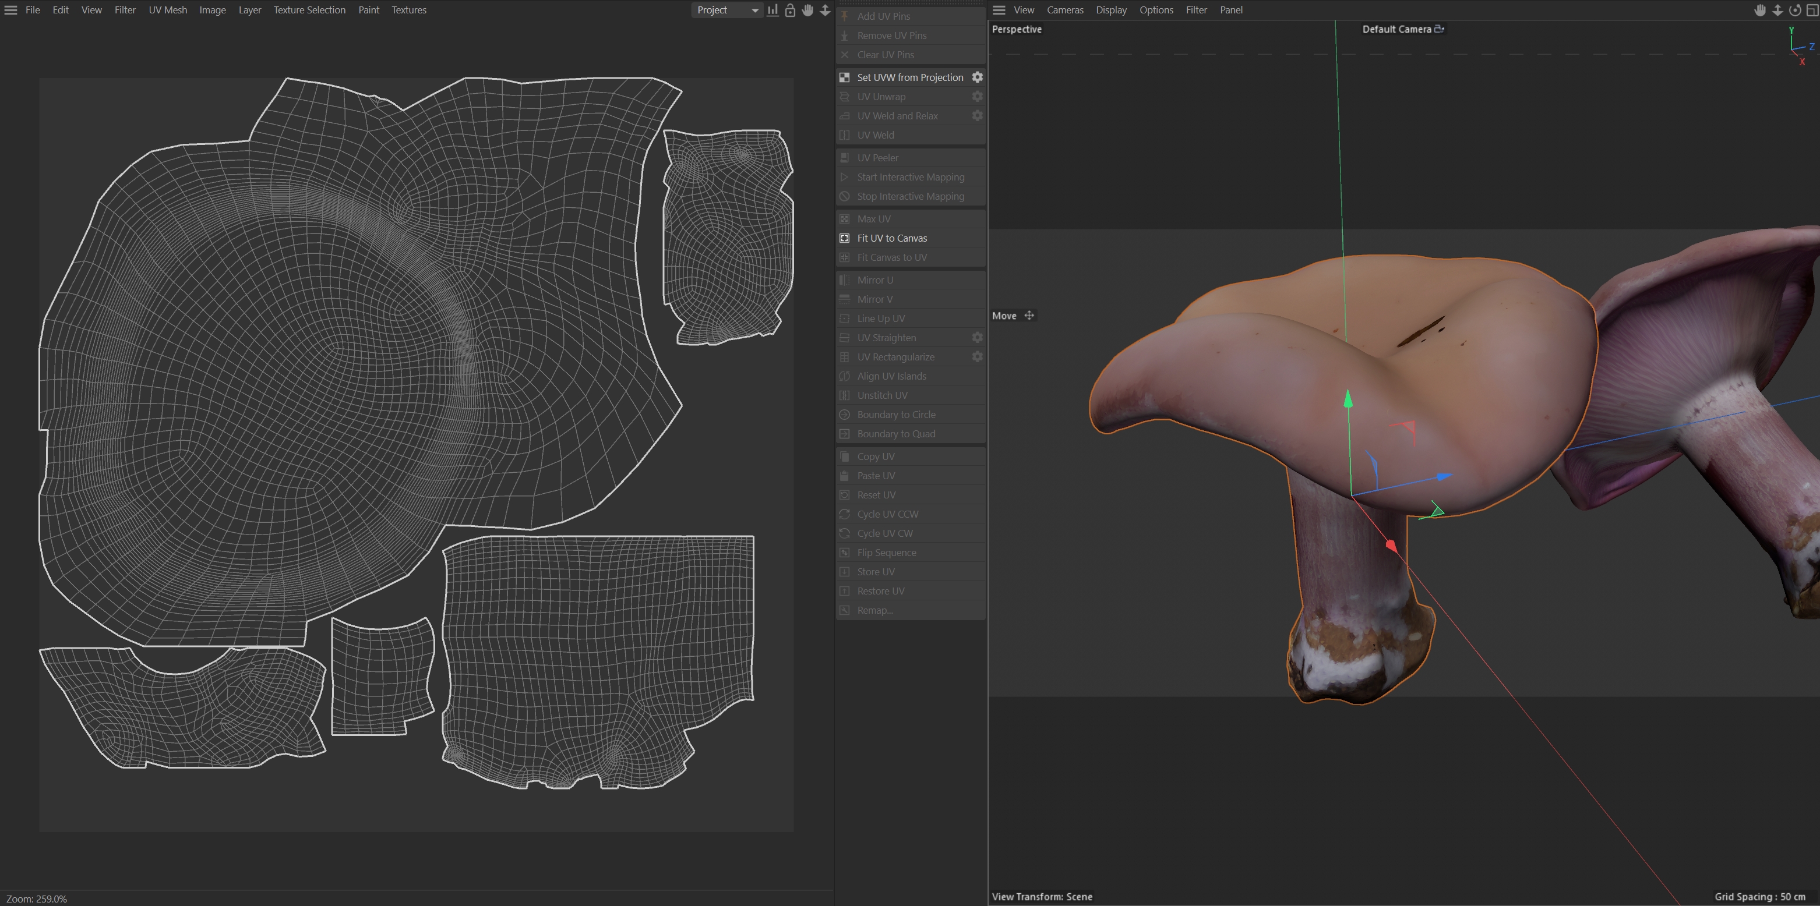Screen dimensions: 1820x906
Task: Click the UV editor zoom arrows icon
Action: coord(824,10)
